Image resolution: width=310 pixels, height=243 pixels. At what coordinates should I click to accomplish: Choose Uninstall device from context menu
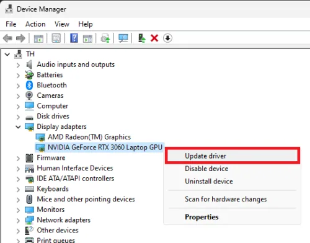[x=232, y=181]
